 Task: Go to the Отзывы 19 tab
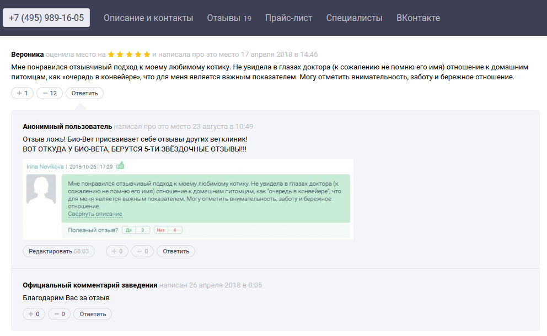tap(229, 18)
